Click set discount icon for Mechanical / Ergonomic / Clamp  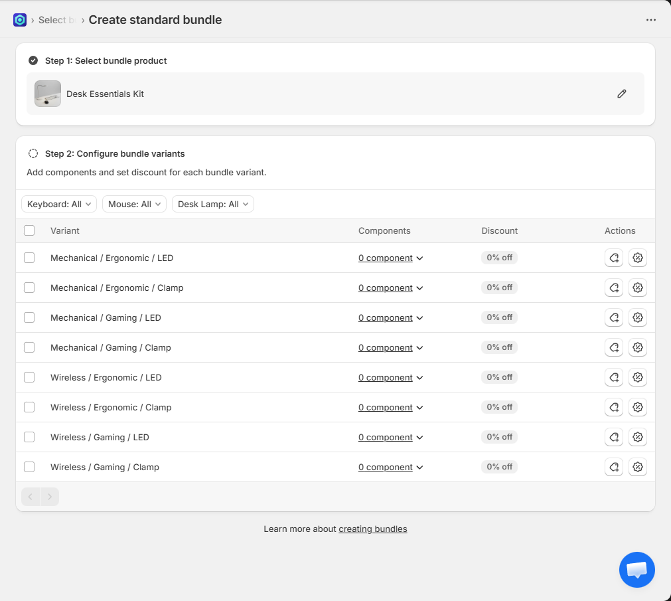tap(638, 288)
